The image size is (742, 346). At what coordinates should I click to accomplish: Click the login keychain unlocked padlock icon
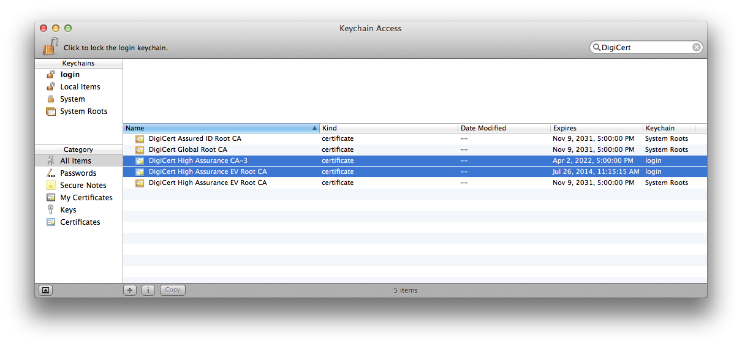point(51,74)
